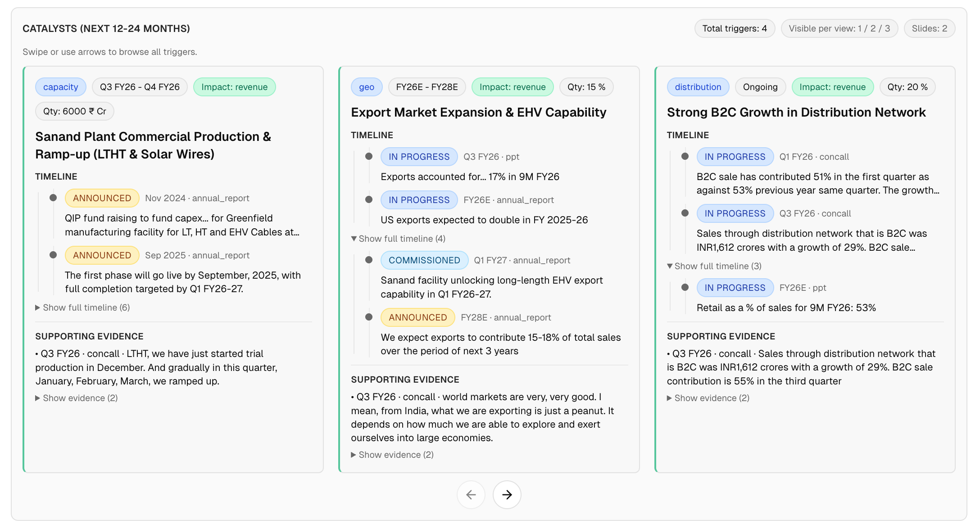This screenshot has width=980, height=524.
Task: Click the capacity category tag
Action: pos(60,87)
